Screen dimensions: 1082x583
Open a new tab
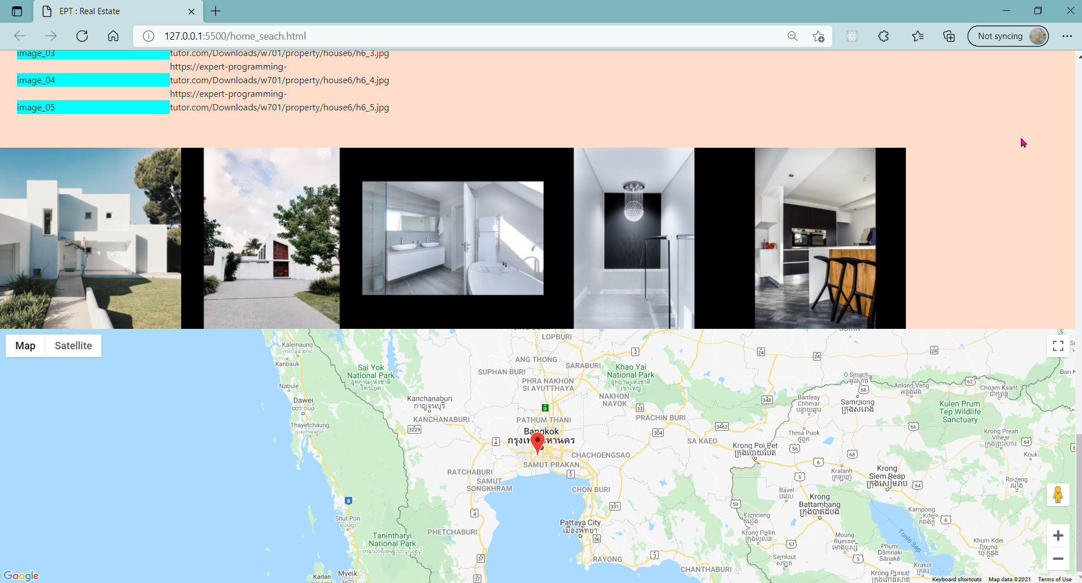(216, 11)
